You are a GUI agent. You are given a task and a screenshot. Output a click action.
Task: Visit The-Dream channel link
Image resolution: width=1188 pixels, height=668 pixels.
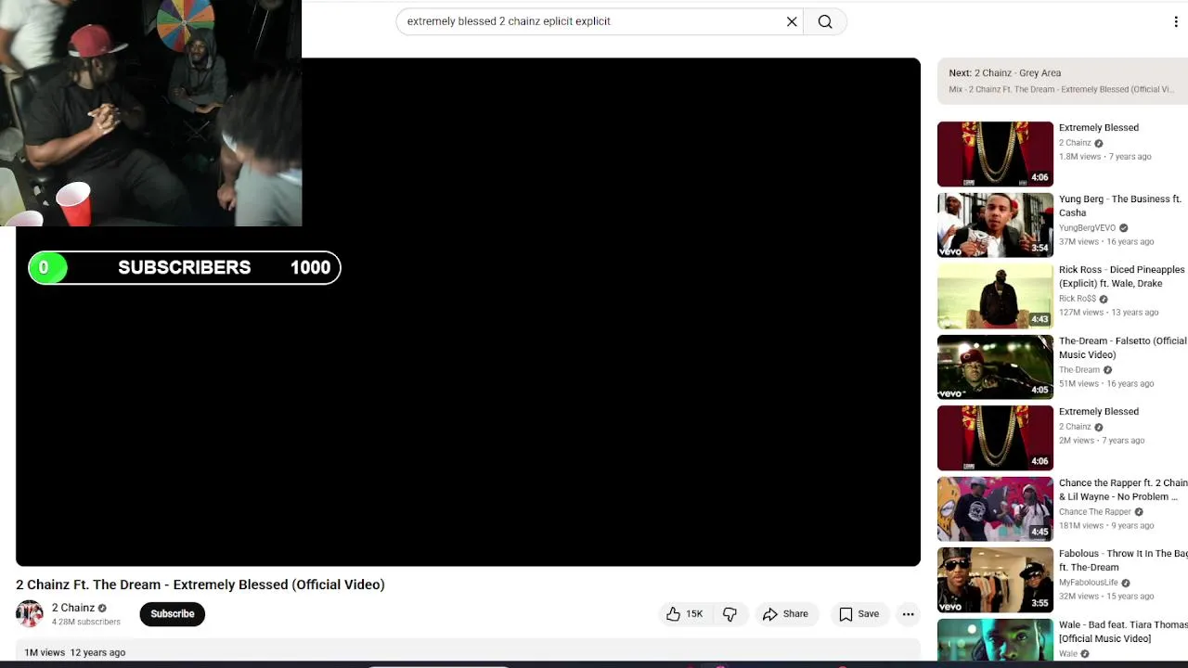click(x=1079, y=370)
